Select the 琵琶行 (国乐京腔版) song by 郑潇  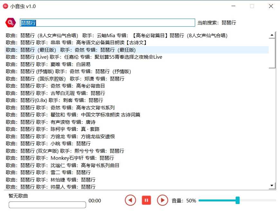tap(137, 79)
